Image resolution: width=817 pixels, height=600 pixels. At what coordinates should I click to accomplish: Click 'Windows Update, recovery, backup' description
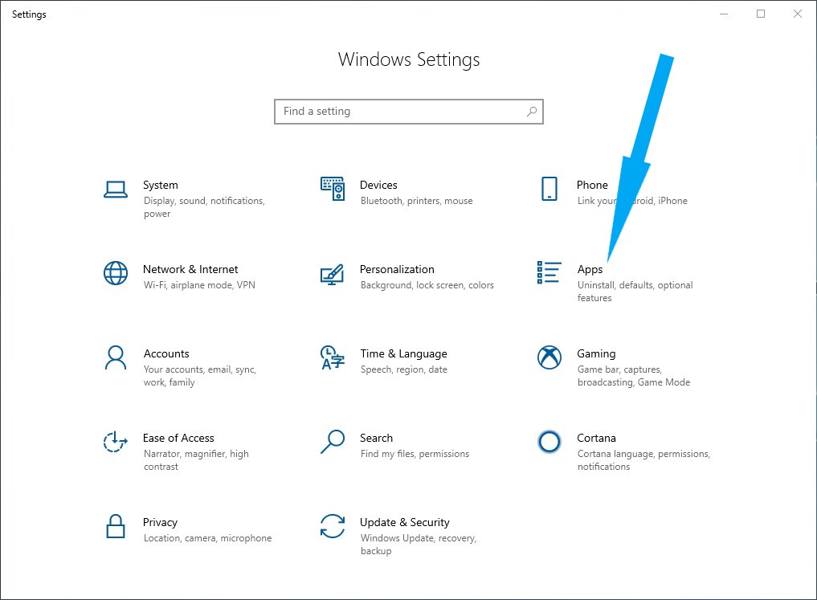pos(419,545)
